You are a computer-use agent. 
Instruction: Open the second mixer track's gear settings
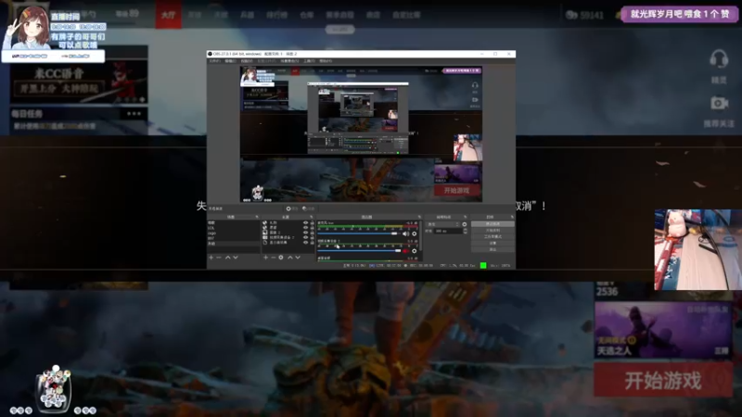click(x=414, y=251)
